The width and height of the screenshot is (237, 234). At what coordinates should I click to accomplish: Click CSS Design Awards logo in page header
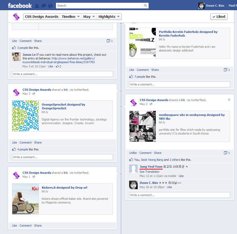pyautogui.click(x=16, y=17)
